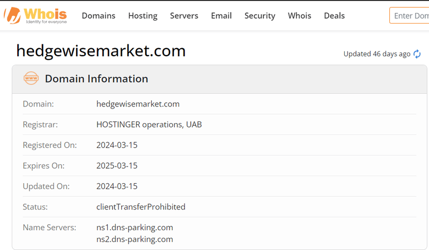Select the Registered On date 2024-03-15
Viewport: 429px width, 250px height.
click(x=117, y=145)
